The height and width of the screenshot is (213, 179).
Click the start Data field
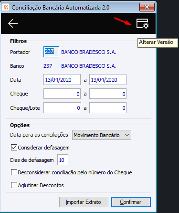pos(62,79)
